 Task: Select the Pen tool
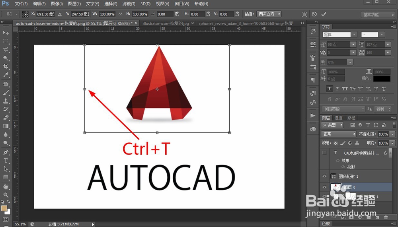tap(6, 152)
